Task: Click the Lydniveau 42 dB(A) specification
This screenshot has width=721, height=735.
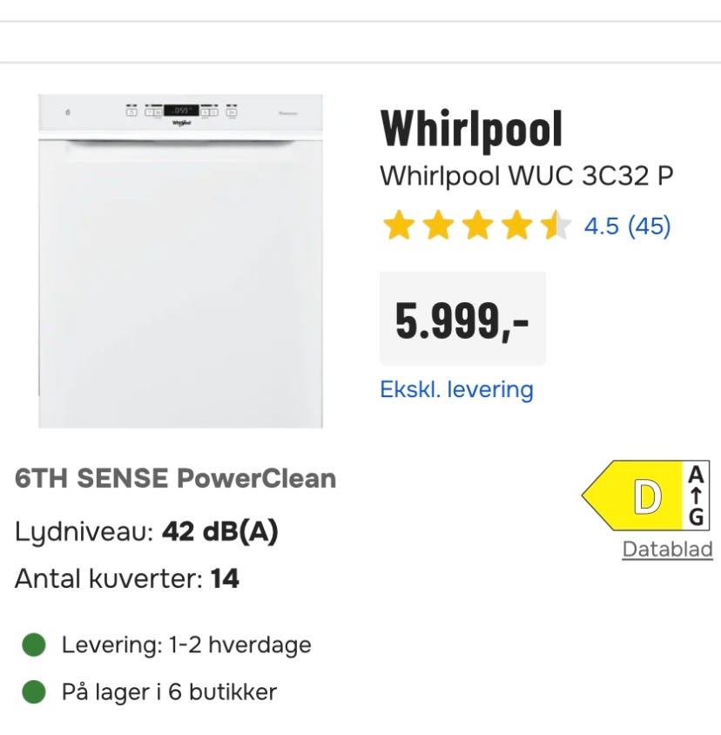Action: click(x=146, y=531)
